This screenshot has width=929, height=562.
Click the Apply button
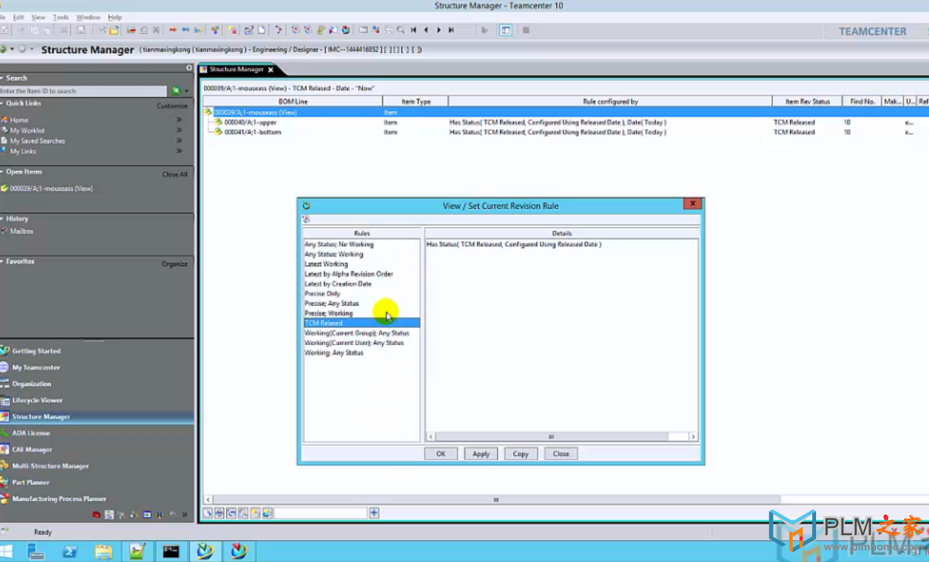(481, 454)
